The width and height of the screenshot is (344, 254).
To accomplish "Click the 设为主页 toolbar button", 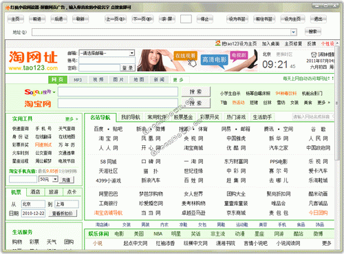I will [x=292, y=19].
